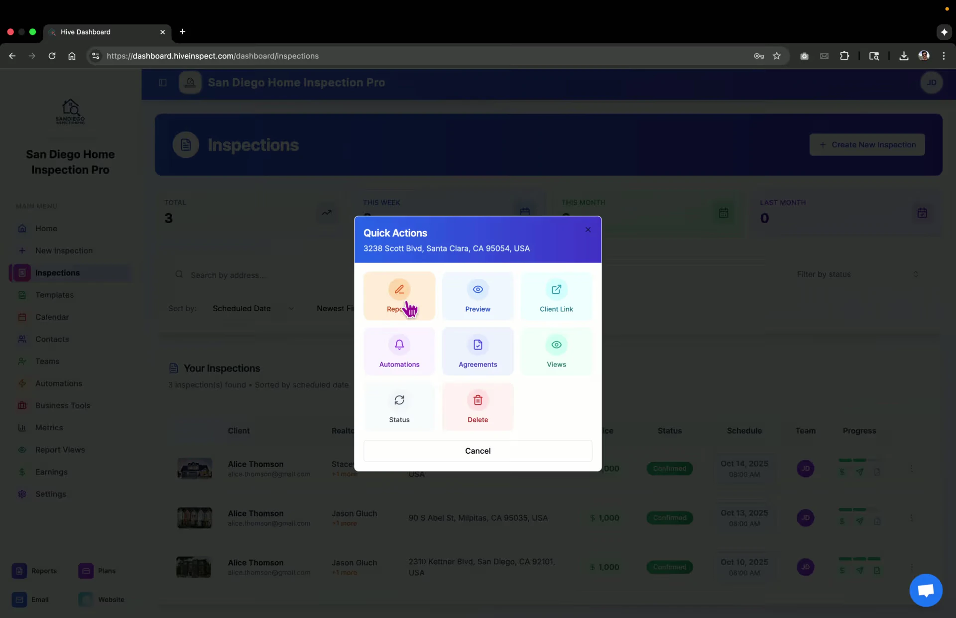Image resolution: width=956 pixels, height=618 pixels.
Task: Open Automations in the sidebar menu
Action: pyautogui.click(x=71, y=383)
